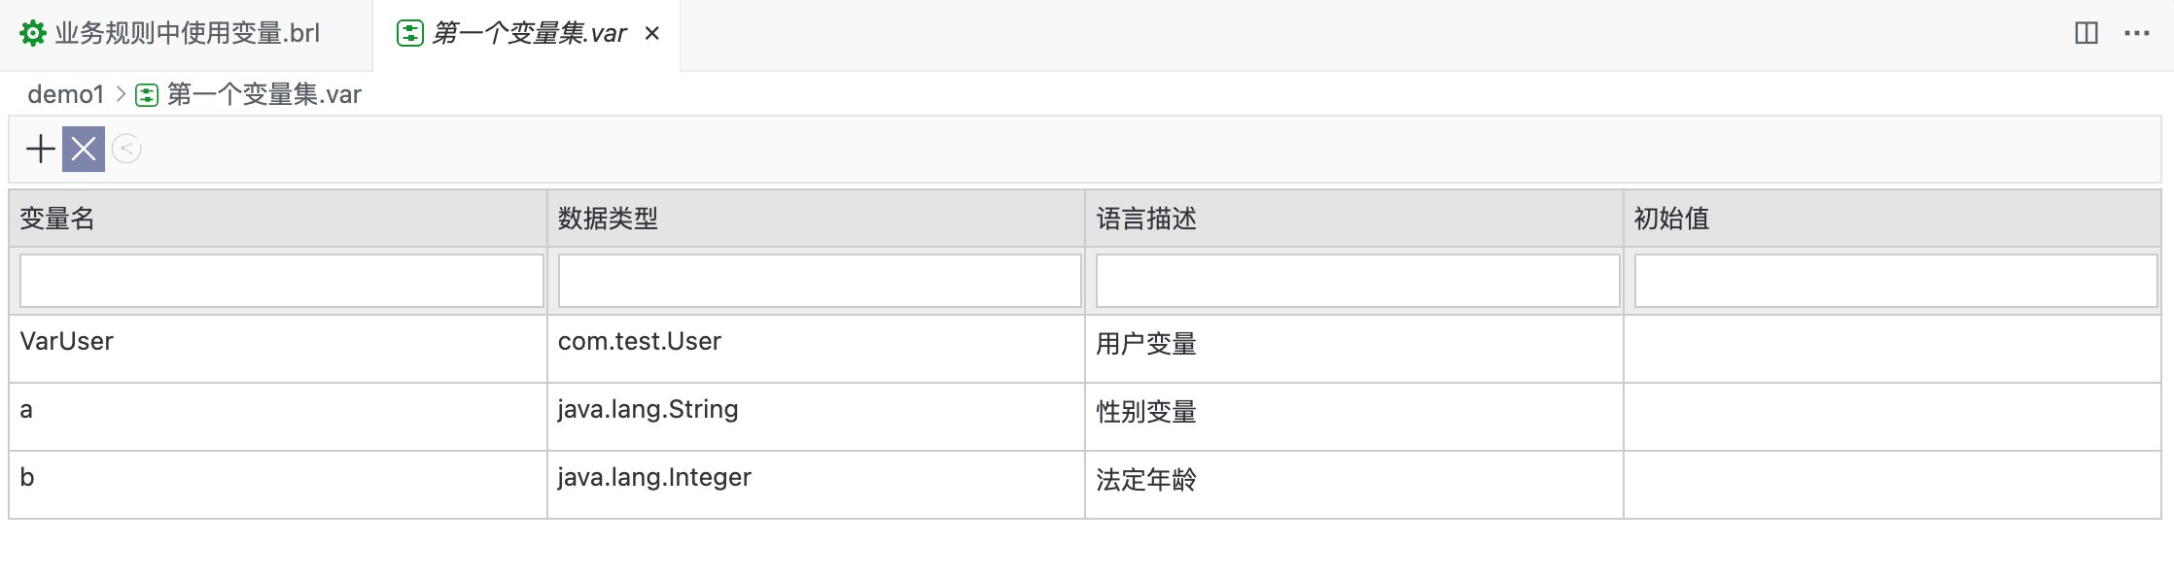This screenshot has height=579, width=2174.
Task: Click the split editor icon
Action: coord(2086,33)
